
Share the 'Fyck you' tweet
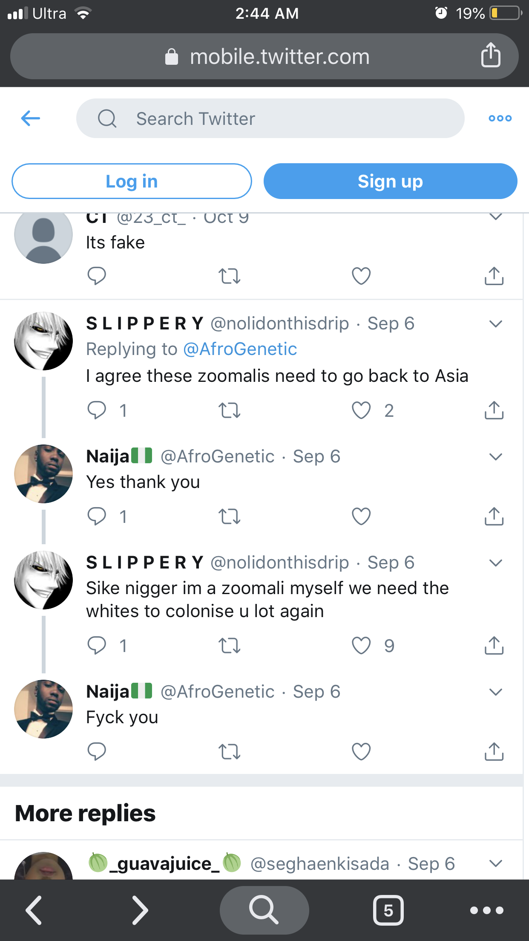coord(494,751)
